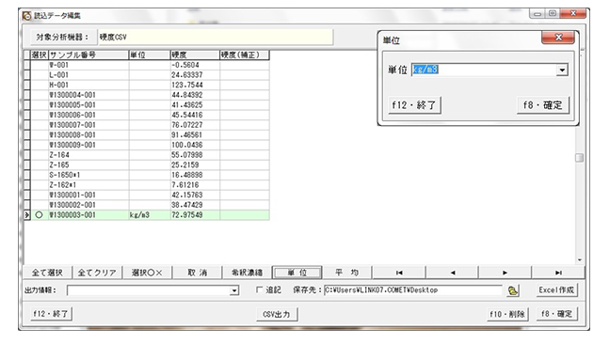This screenshot has width=610, height=344.
Task: Jump to first record navigation arrow
Action: 399,273
